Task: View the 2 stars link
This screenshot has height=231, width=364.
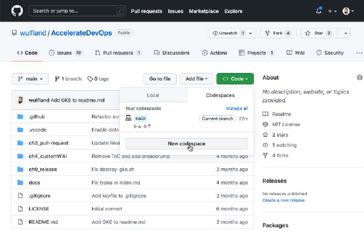Action: (275, 135)
